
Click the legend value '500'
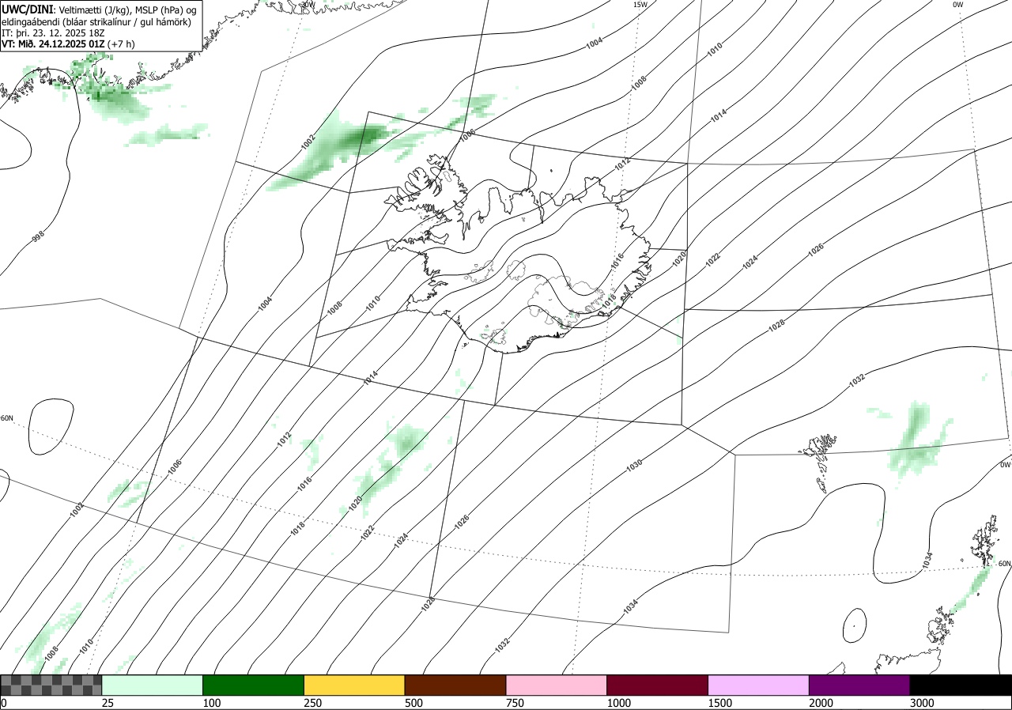(x=414, y=703)
